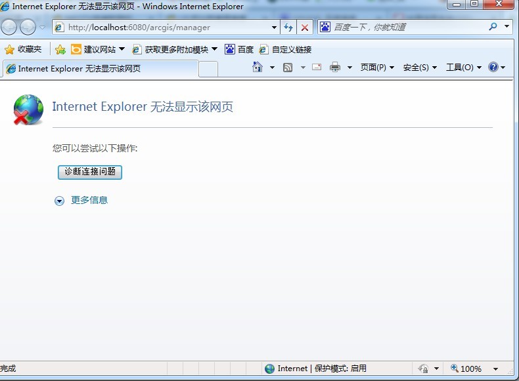519x381 pixels.
Task: Open the 工具(O) menu
Action: click(463, 68)
